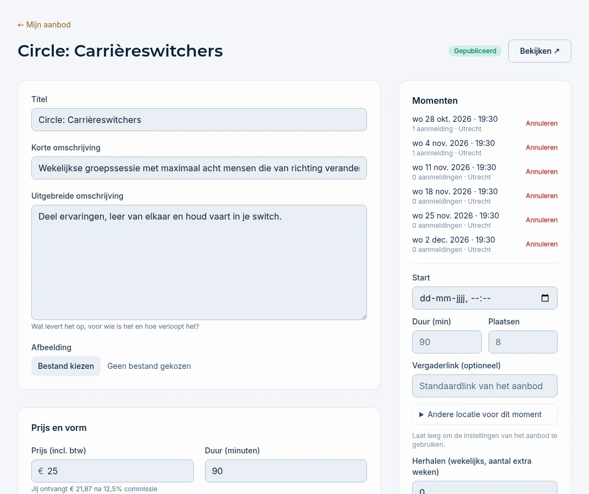
Task: Annuleren the wo 11 nov. 2026 session
Action: click(541, 172)
